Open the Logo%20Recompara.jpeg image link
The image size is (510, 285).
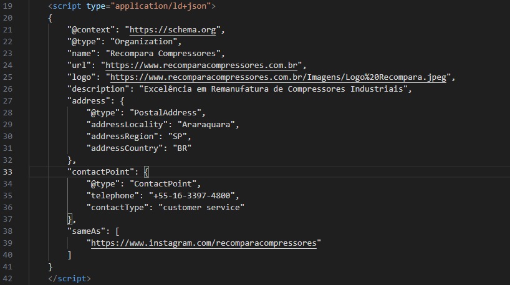[278, 77]
